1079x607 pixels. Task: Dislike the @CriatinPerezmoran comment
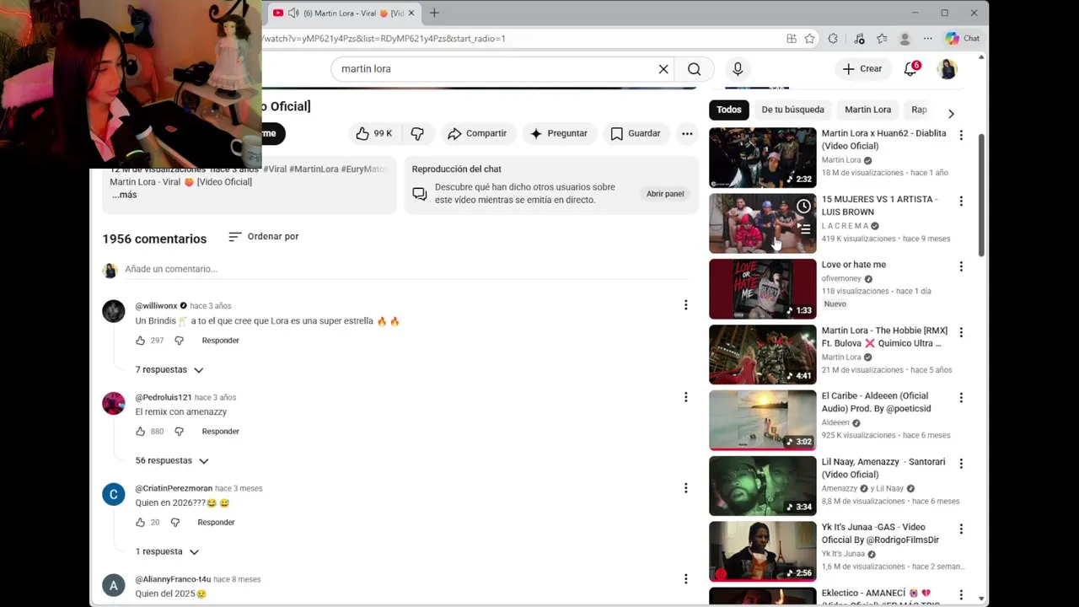tap(174, 523)
